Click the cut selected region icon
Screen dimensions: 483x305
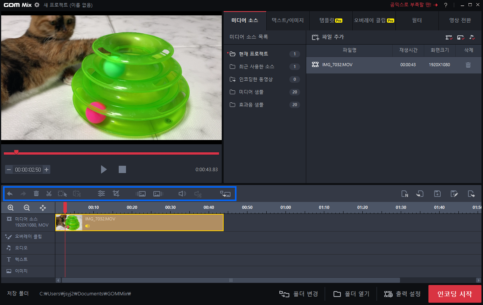[x=77, y=194]
